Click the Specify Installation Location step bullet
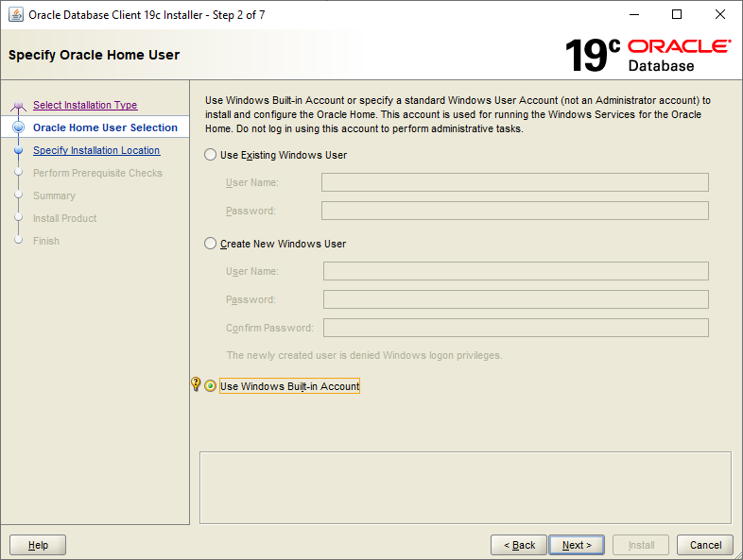 (x=19, y=150)
